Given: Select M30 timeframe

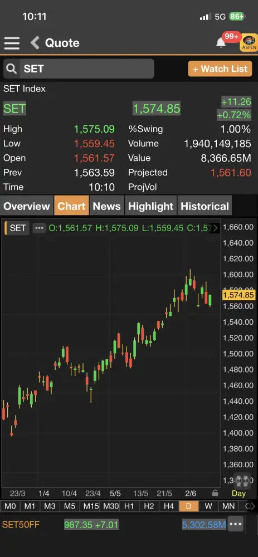Looking at the screenshot, I should coord(110,506).
